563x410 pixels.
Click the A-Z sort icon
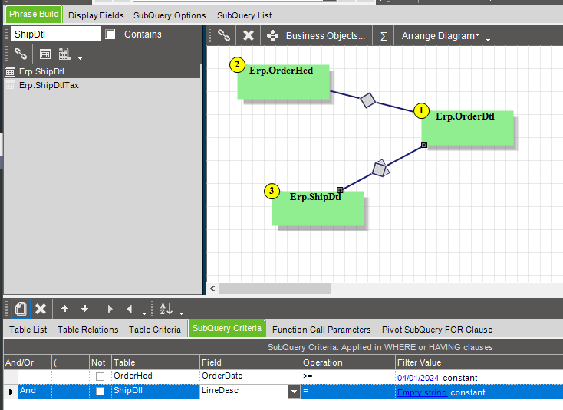166,309
